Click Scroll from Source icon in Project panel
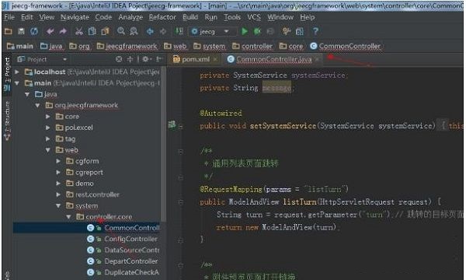This screenshot has height=280, width=466. (119, 59)
